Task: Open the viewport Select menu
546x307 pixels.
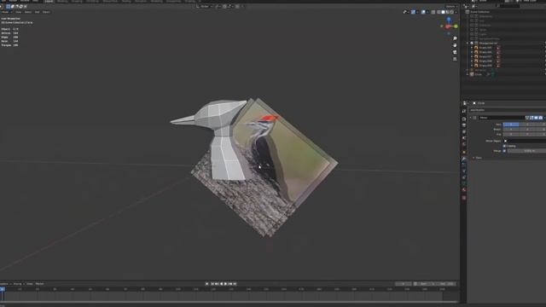Action: [27, 12]
